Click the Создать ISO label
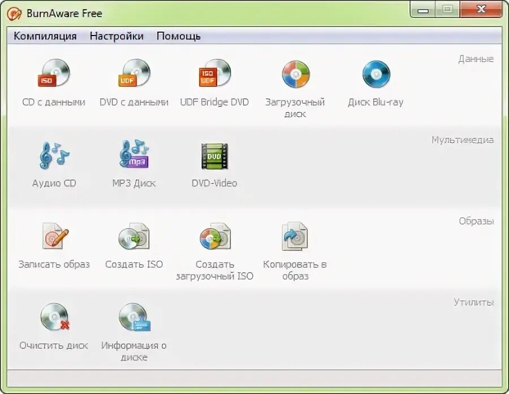This screenshot has height=394, width=509. click(x=133, y=264)
